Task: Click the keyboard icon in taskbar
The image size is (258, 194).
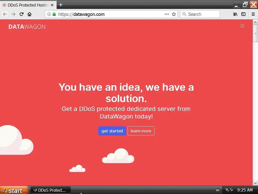Action: [217, 190]
